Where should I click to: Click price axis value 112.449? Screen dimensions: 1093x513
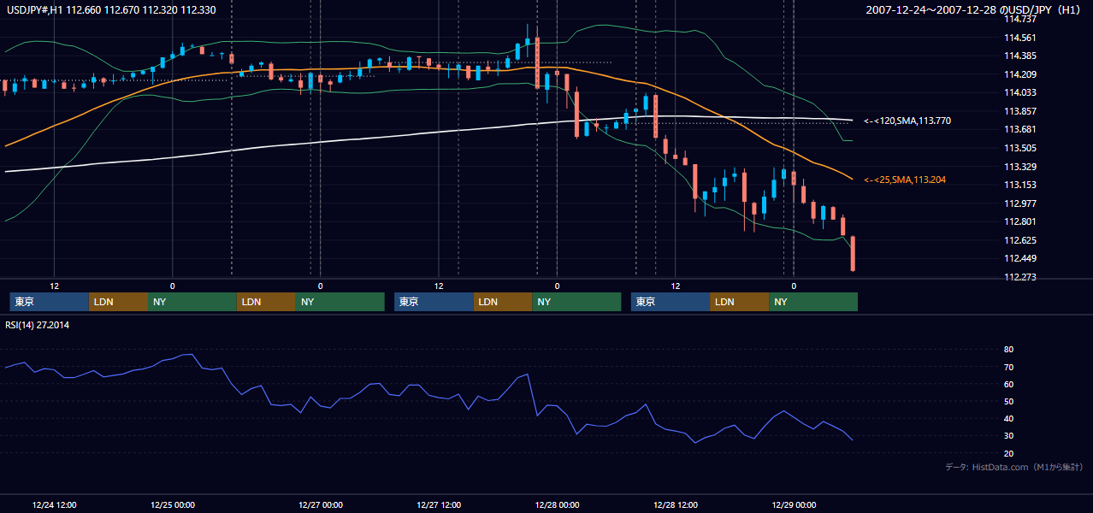pyautogui.click(x=1020, y=259)
